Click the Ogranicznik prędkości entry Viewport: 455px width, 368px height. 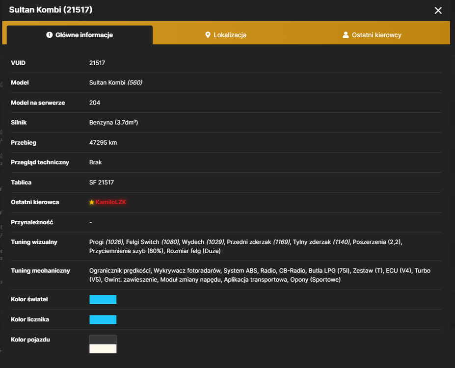click(x=120, y=271)
